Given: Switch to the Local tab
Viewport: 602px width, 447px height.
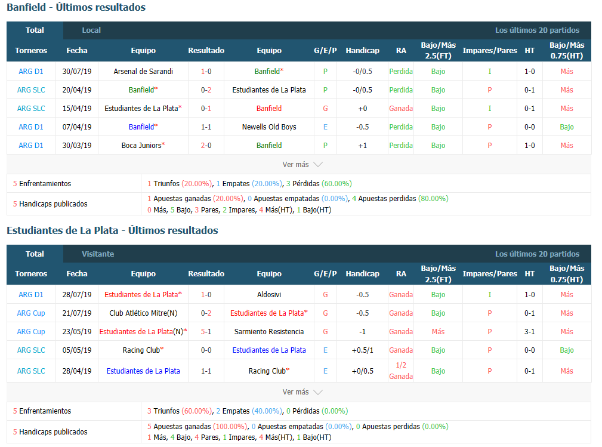Looking at the screenshot, I should (91, 30).
